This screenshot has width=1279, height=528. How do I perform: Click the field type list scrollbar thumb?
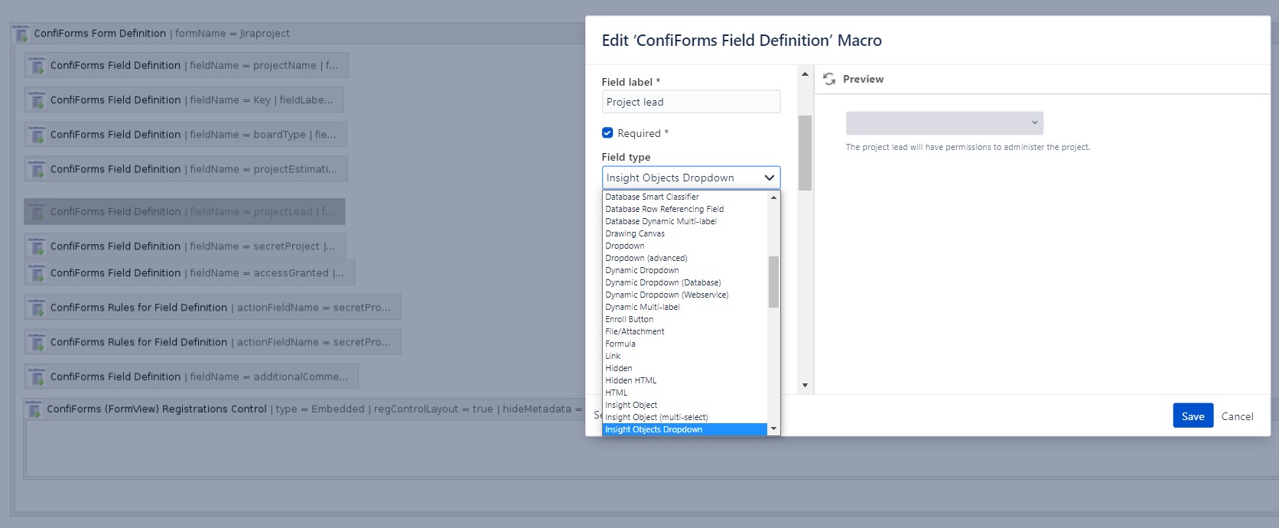point(773,282)
